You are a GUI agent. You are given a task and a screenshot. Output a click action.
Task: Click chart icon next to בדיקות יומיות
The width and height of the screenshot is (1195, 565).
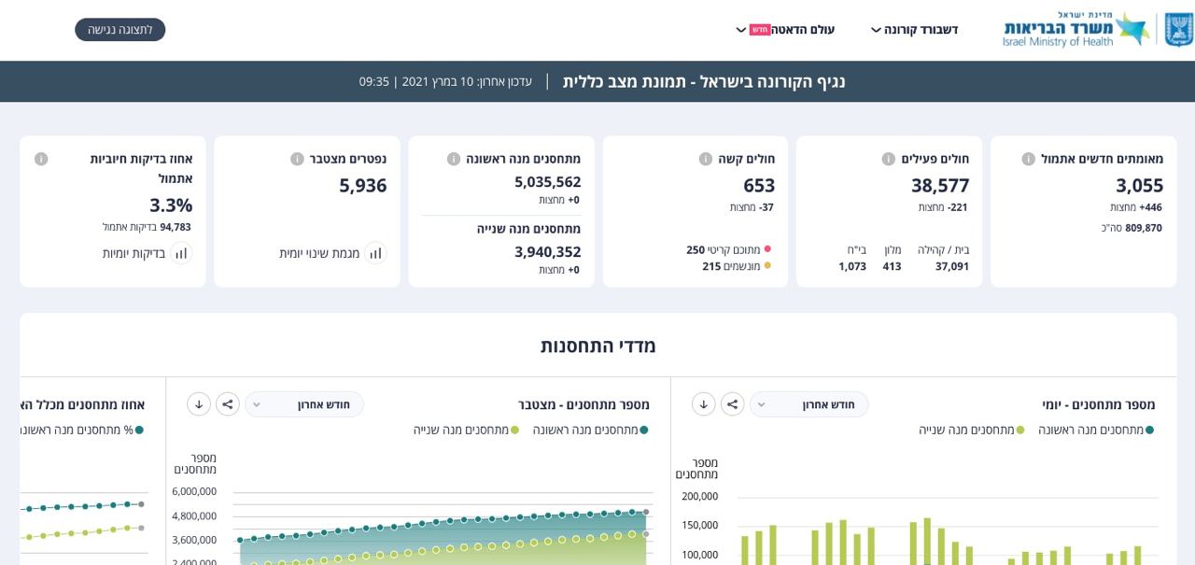click(x=181, y=253)
